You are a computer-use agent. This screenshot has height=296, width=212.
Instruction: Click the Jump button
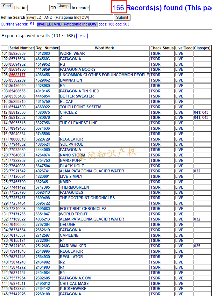pos(64,6)
